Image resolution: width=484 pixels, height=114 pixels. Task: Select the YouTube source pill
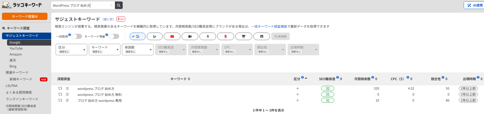172,36
